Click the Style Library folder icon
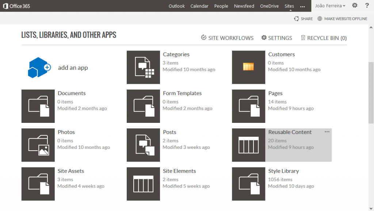Viewport: 374px width, 211px height. tap(248, 184)
